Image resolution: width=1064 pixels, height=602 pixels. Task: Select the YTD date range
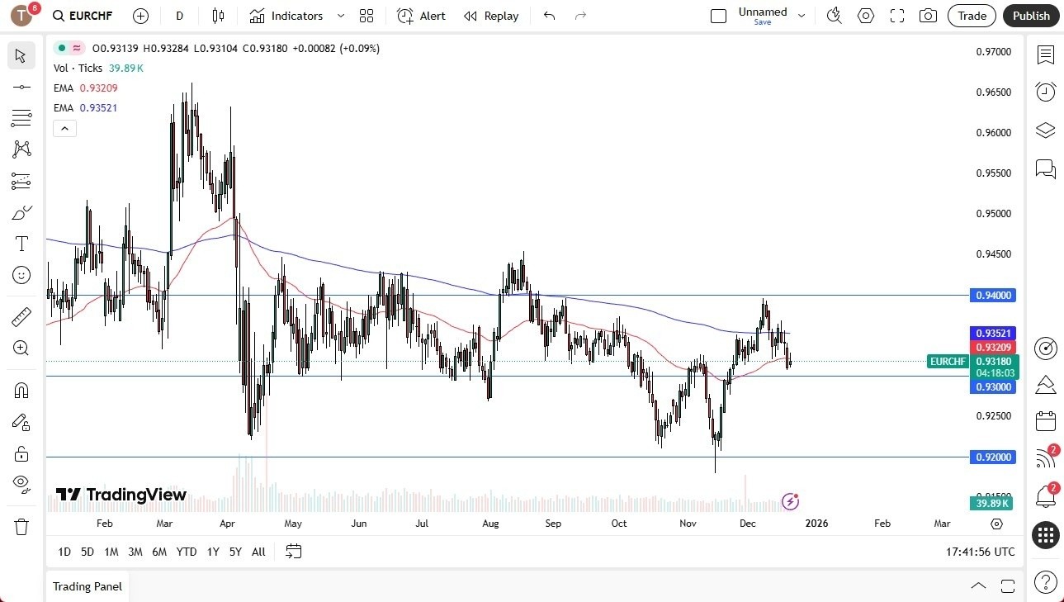pos(187,552)
